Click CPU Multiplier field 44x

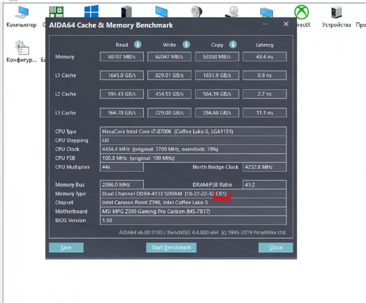click(x=122, y=167)
